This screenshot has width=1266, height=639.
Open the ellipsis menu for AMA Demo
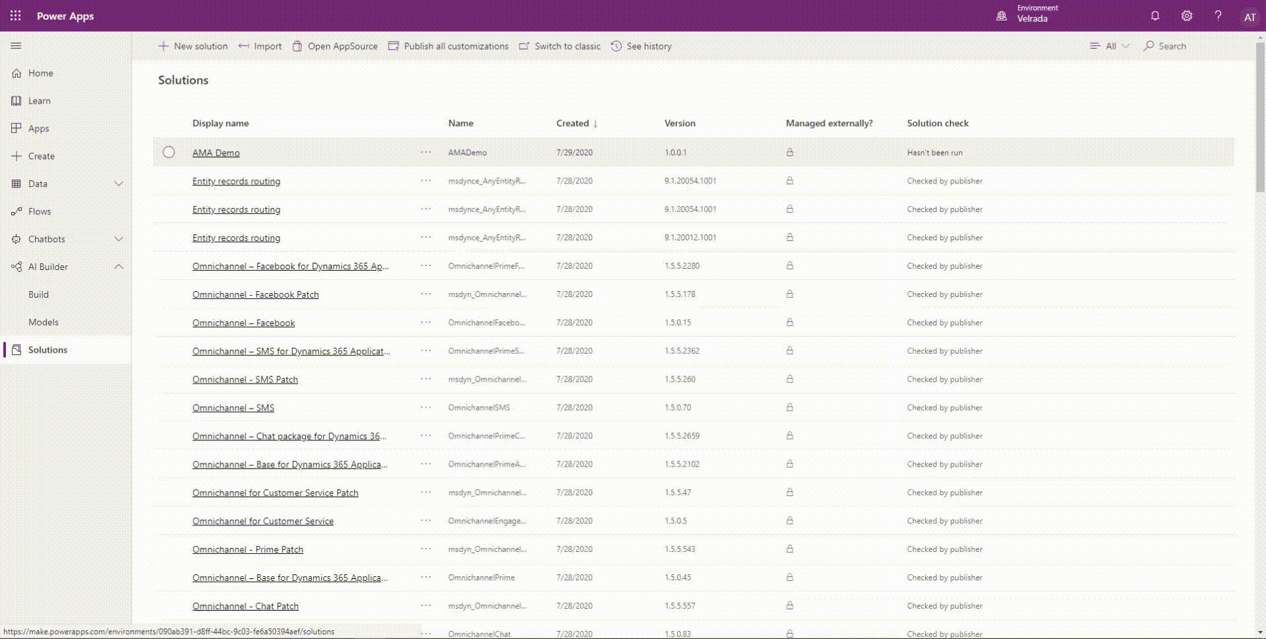click(425, 152)
